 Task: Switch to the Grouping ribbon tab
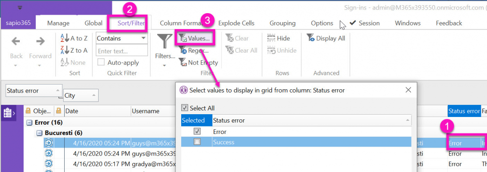tap(282, 23)
